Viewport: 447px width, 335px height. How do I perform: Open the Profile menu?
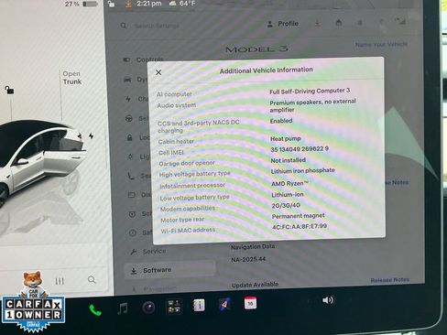282,24
